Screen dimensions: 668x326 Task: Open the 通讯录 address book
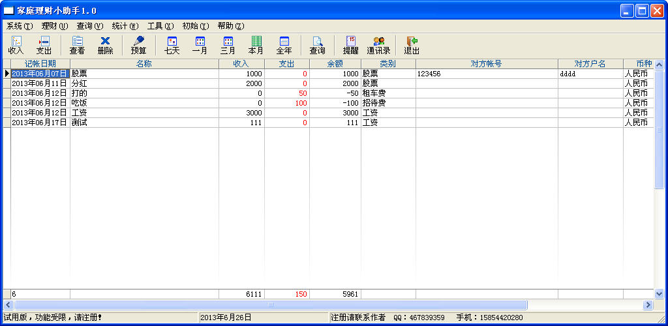click(x=379, y=45)
